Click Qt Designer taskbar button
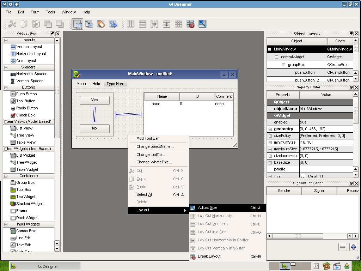The image size is (361, 271). tap(45, 267)
